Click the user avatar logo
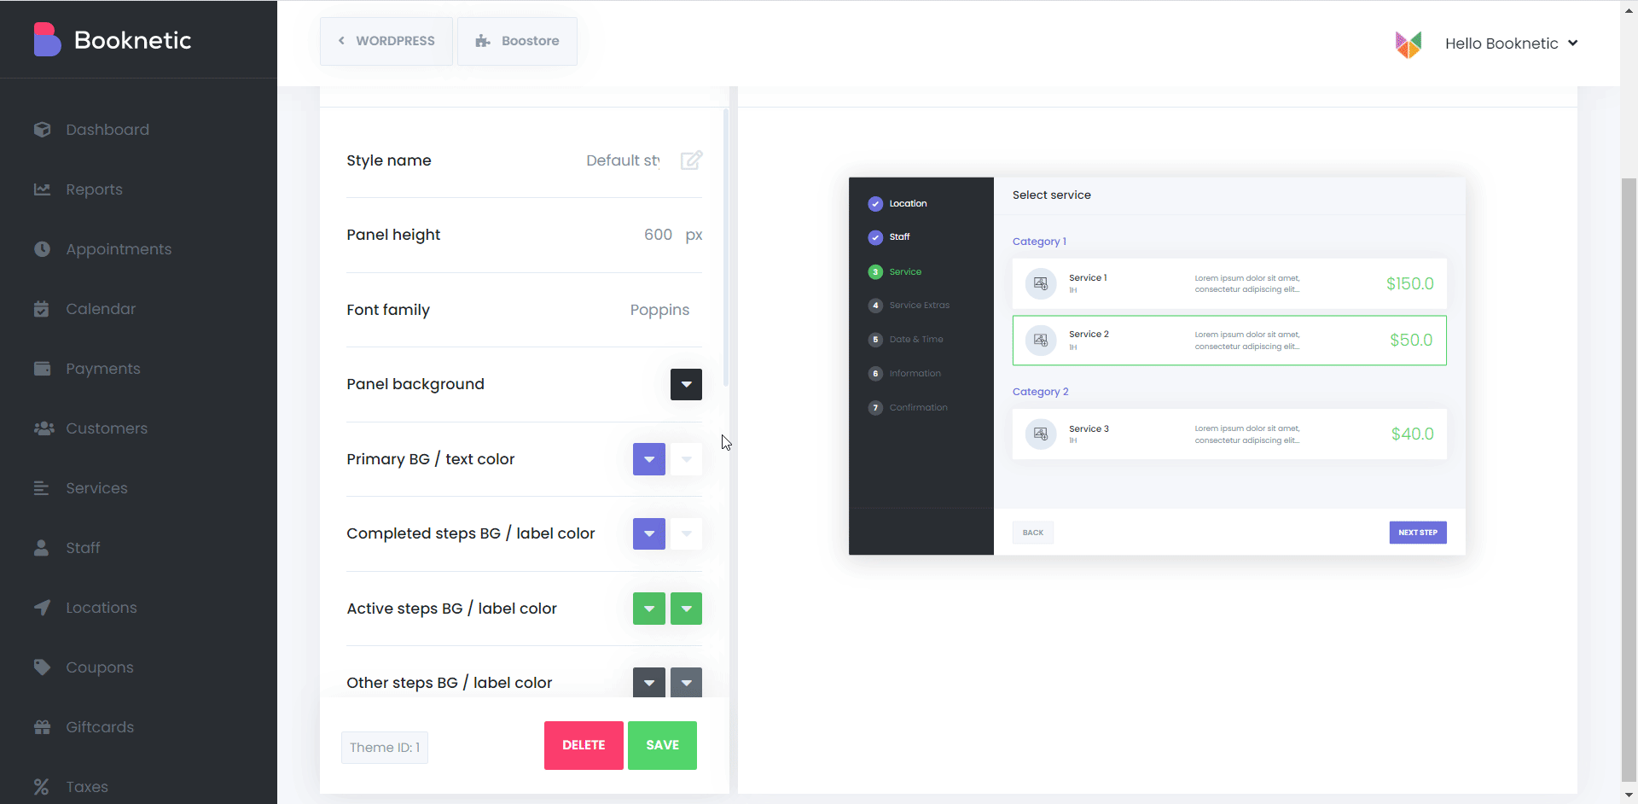Image resolution: width=1638 pixels, height=804 pixels. point(1409,44)
